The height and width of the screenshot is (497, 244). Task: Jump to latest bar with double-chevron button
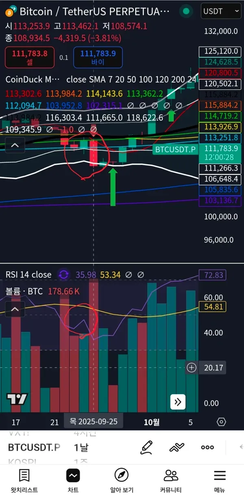pyautogui.click(x=178, y=402)
